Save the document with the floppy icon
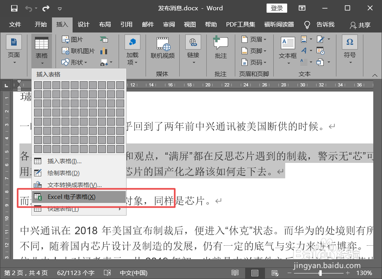 (x=14, y=9)
